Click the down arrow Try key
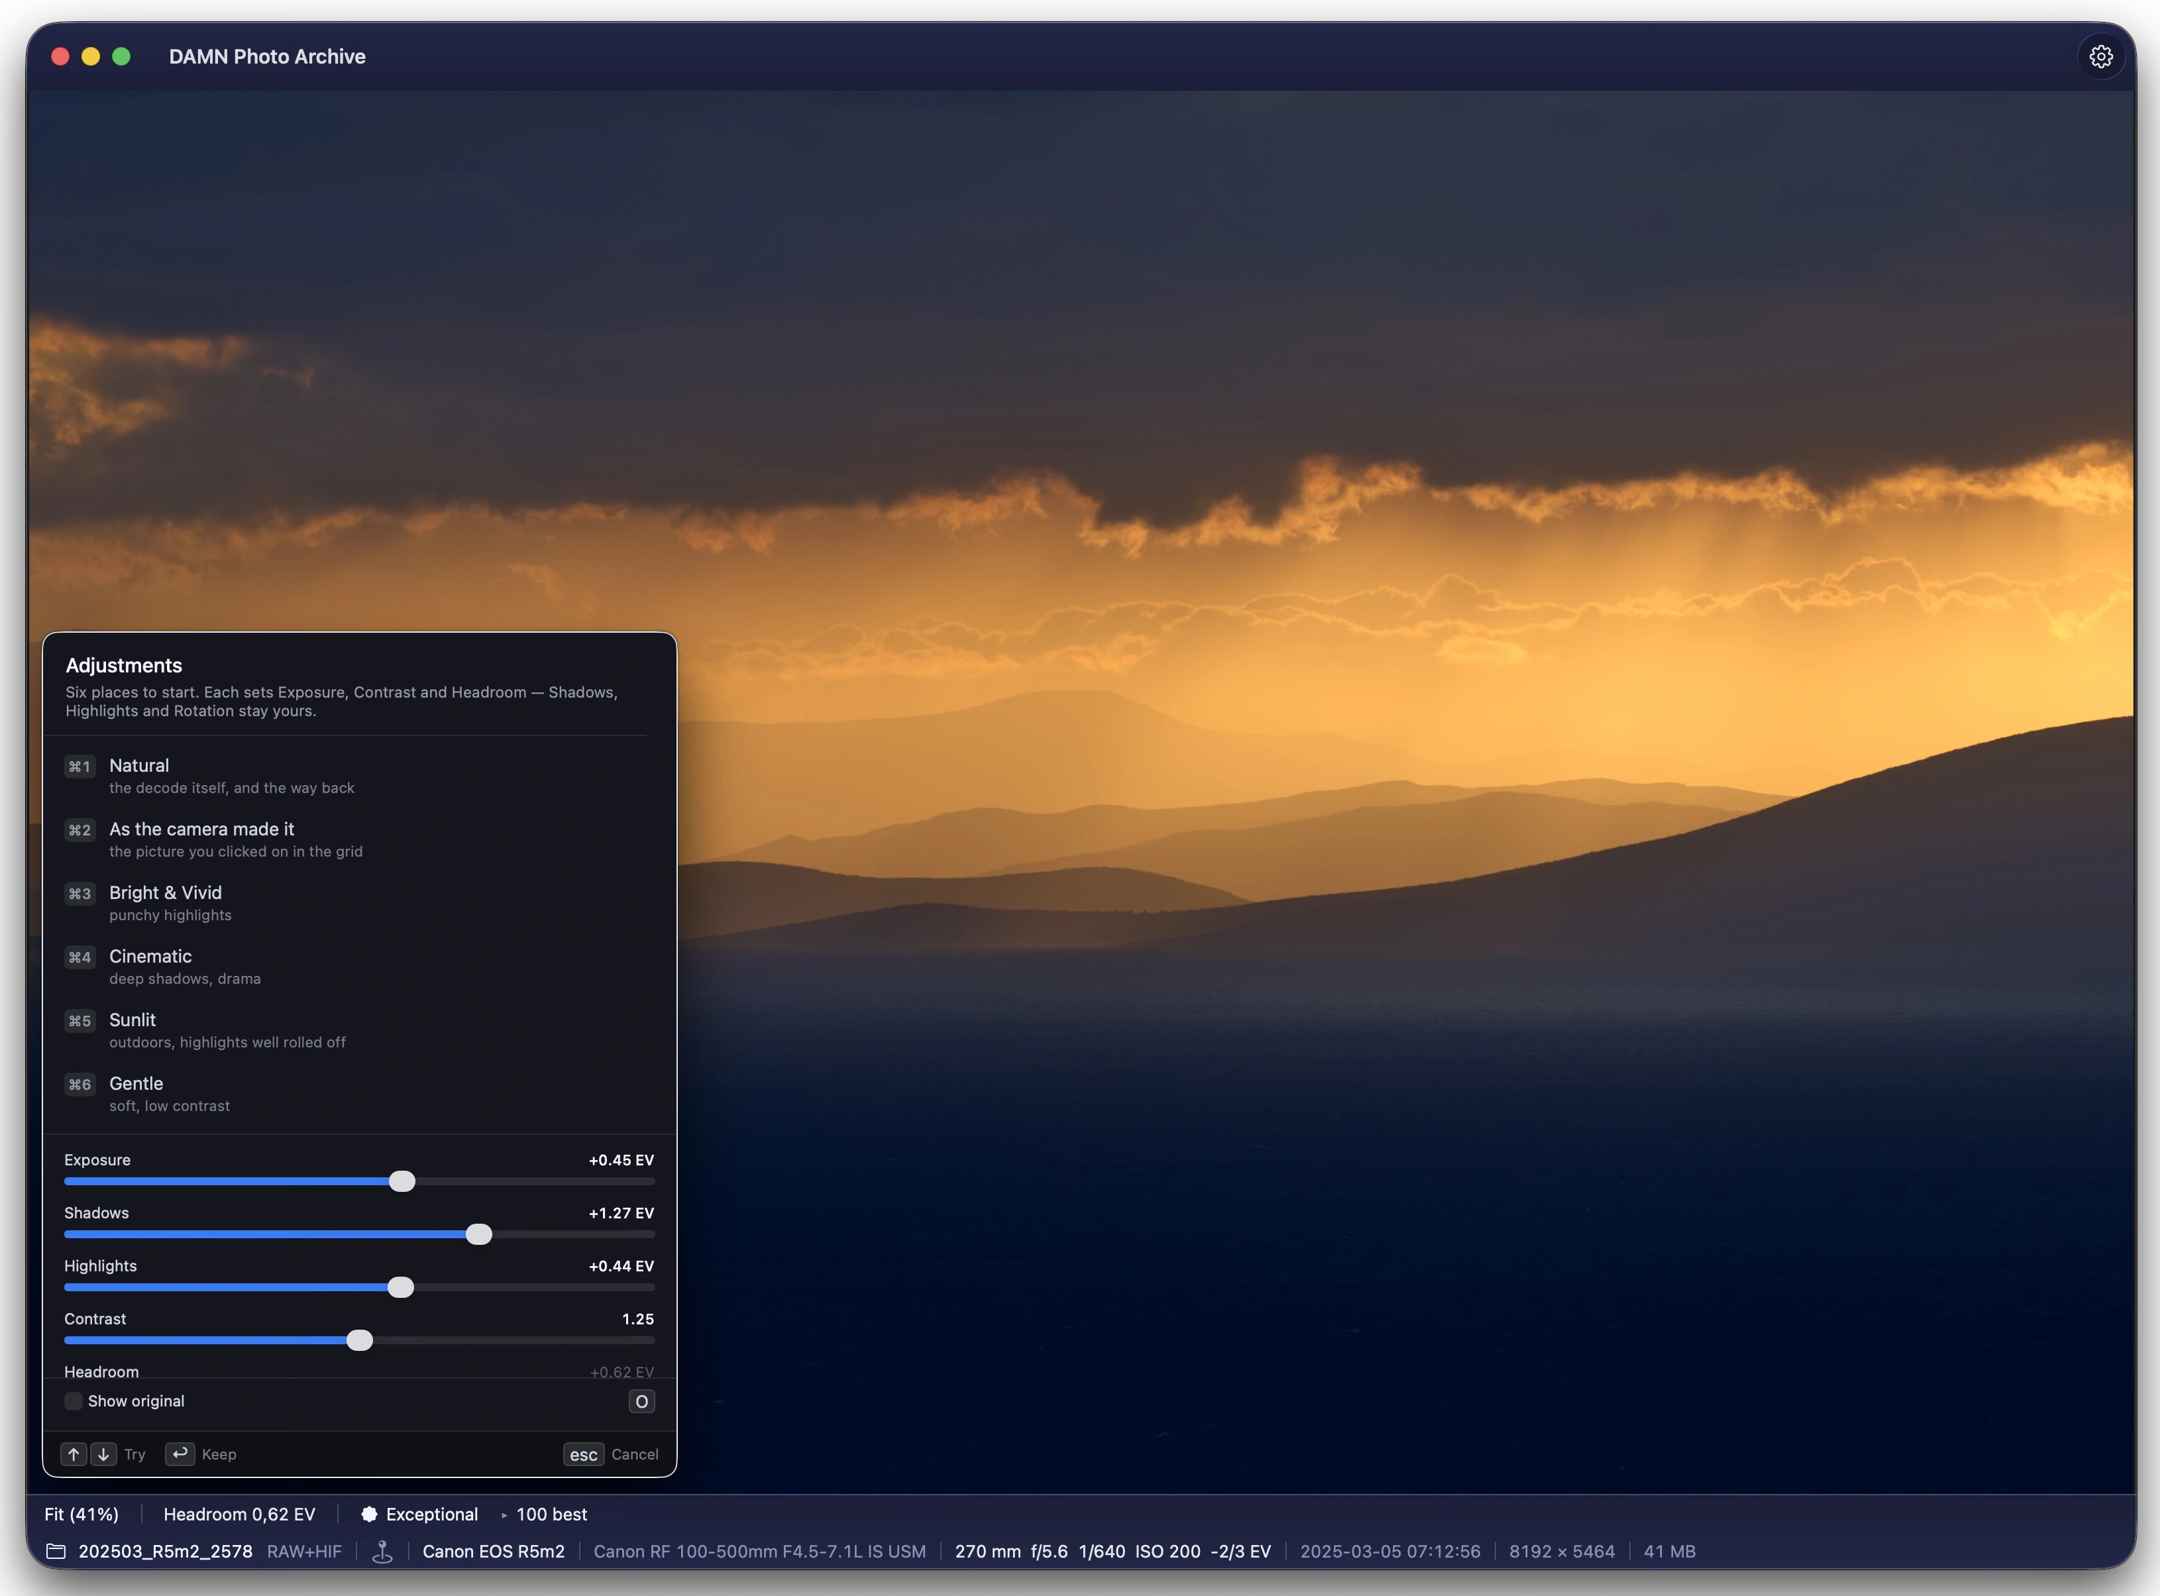This screenshot has height=1596, width=2160. point(103,1455)
